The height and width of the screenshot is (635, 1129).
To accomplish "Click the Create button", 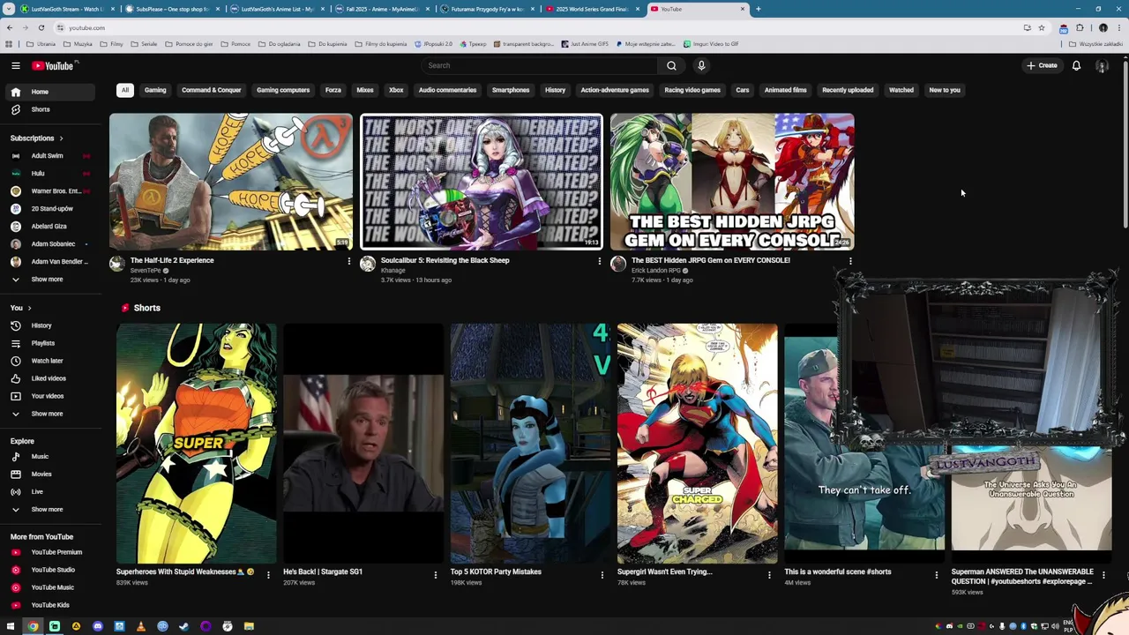I will coord(1042,65).
